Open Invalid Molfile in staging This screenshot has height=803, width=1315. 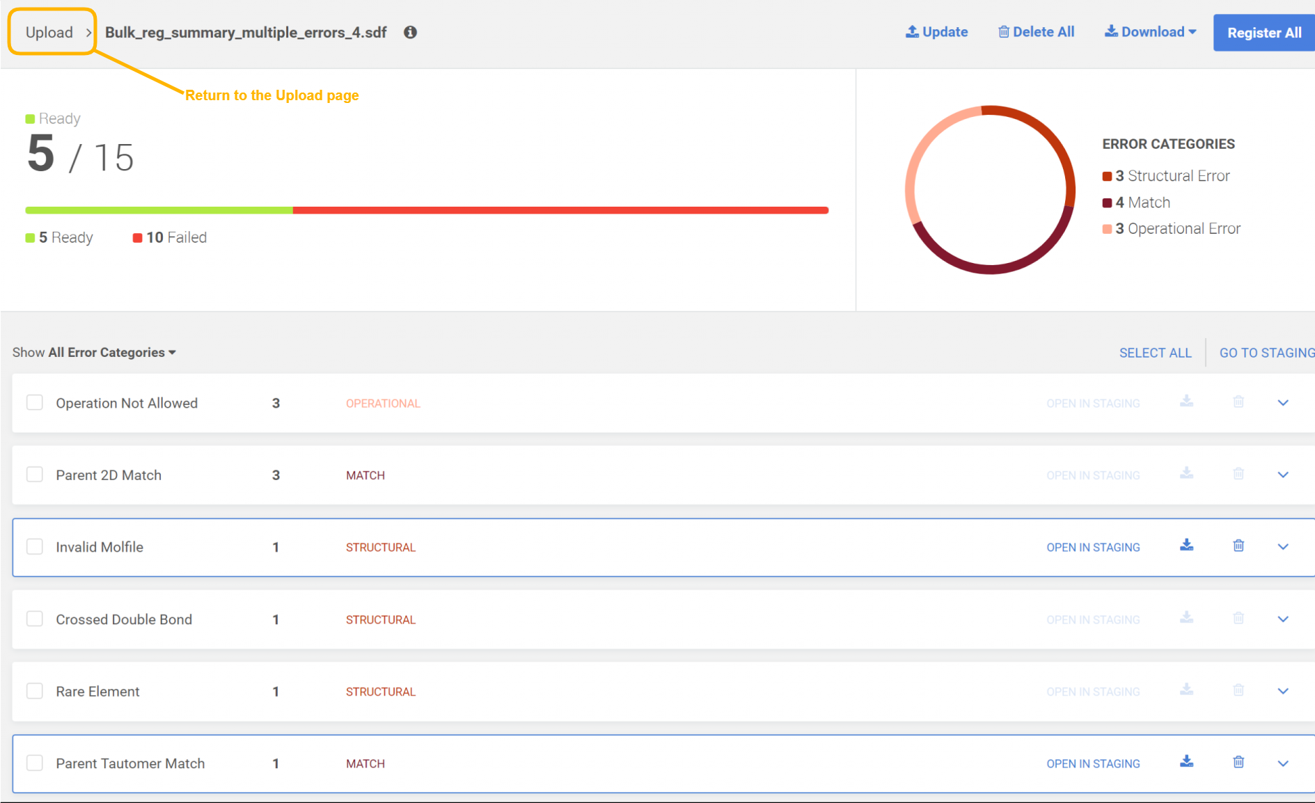click(x=1093, y=547)
